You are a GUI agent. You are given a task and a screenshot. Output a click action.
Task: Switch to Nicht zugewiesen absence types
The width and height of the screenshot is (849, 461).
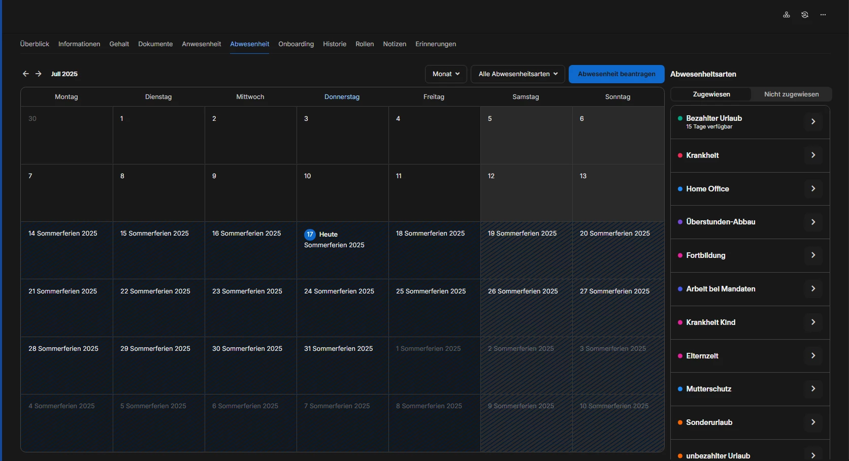791,94
